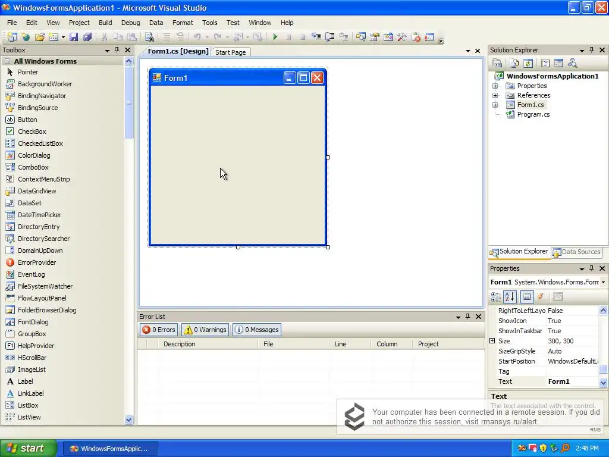
Task: Click the Step Over debug icon
Action: 329,37
